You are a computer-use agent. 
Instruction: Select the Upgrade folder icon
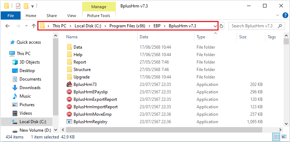tap(69, 77)
